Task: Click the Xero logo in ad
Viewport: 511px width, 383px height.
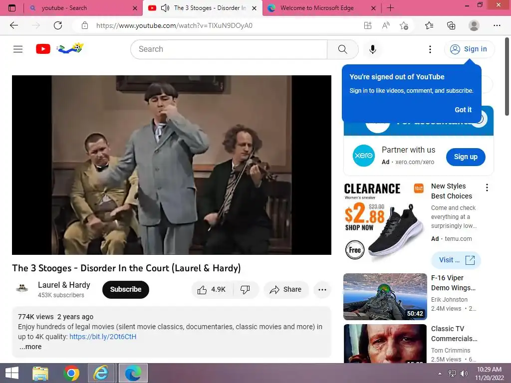Action: point(363,156)
